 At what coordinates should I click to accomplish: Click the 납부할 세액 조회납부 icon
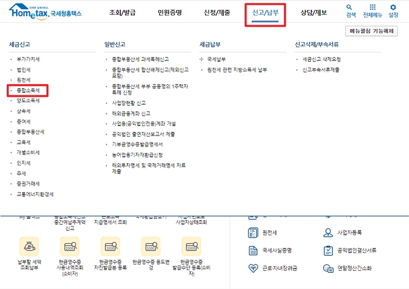[29, 246]
